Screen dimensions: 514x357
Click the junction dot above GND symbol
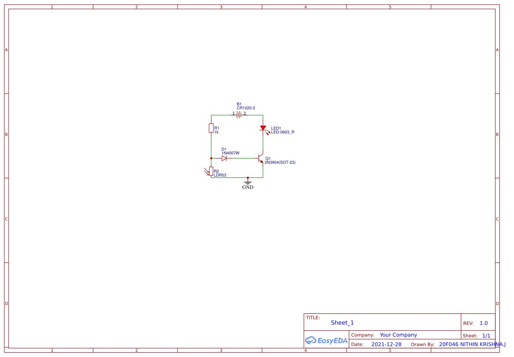(248, 178)
